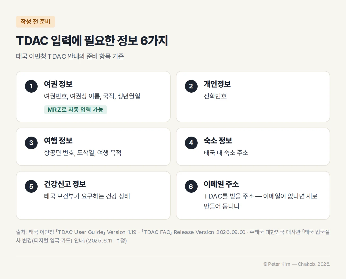Click the number 3 circle beside '여행 정보'
346x279 pixels.
31,143
